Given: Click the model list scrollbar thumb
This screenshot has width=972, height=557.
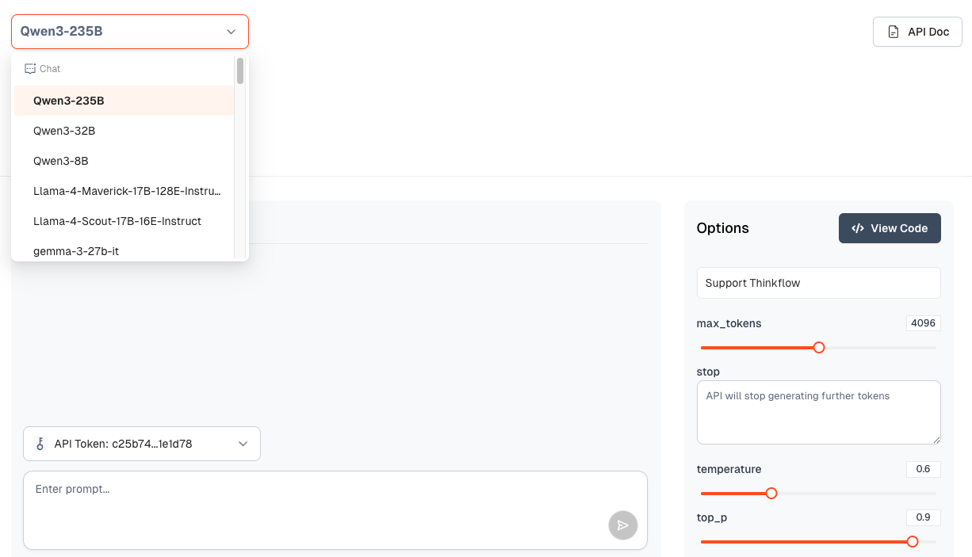Looking at the screenshot, I should pyautogui.click(x=240, y=71).
